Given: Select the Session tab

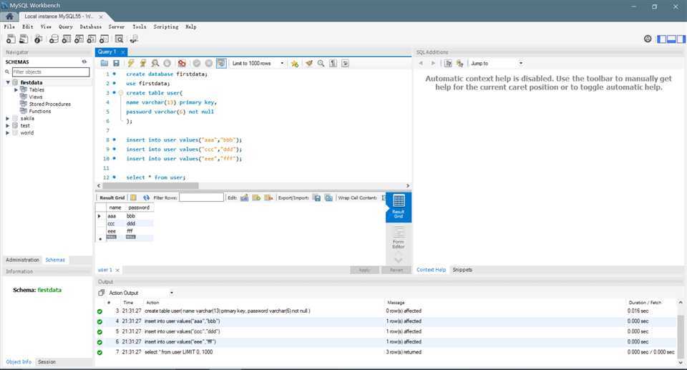Looking at the screenshot, I should click(x=47, y=361).
